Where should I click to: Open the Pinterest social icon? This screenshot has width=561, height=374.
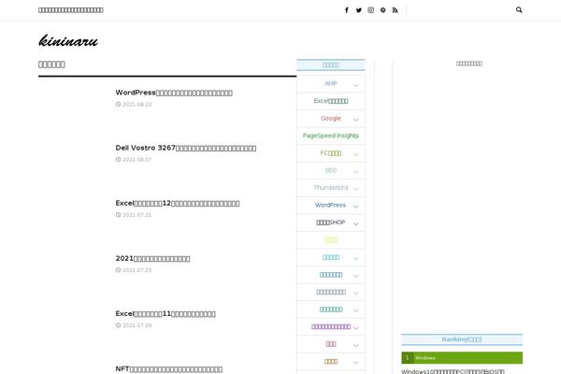[382, 10]
